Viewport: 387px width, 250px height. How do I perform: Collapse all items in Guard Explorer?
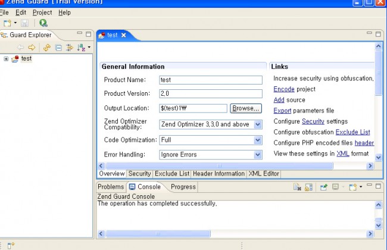(58, 48)
